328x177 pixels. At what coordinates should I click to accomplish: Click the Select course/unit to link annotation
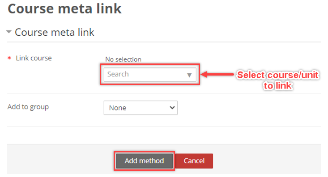tap(278, 80)
